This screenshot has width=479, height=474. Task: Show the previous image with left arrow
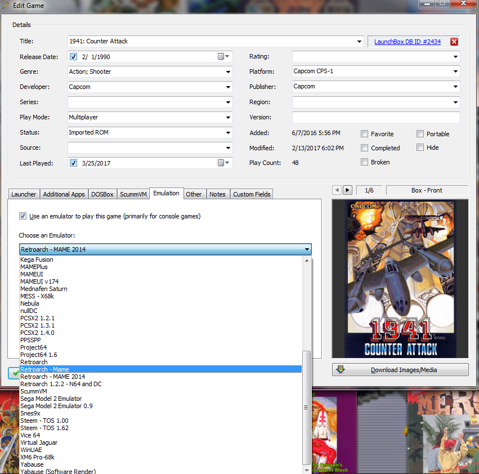(x=337, y=190)
